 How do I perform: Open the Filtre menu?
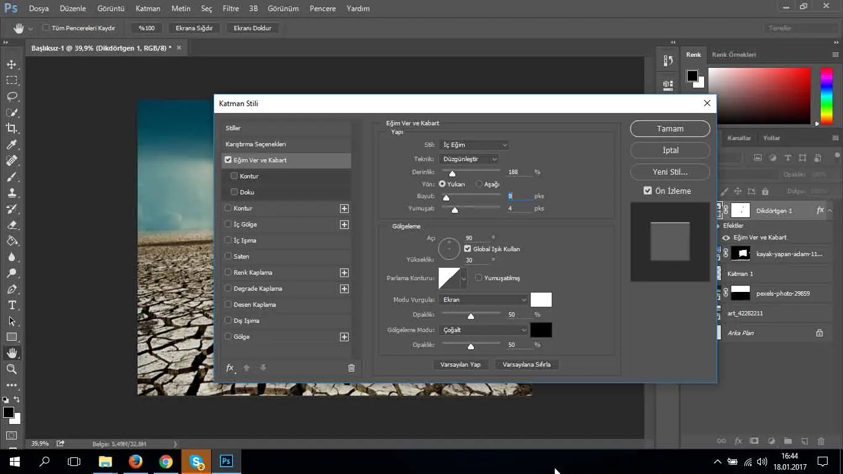(x=230, y=9)
